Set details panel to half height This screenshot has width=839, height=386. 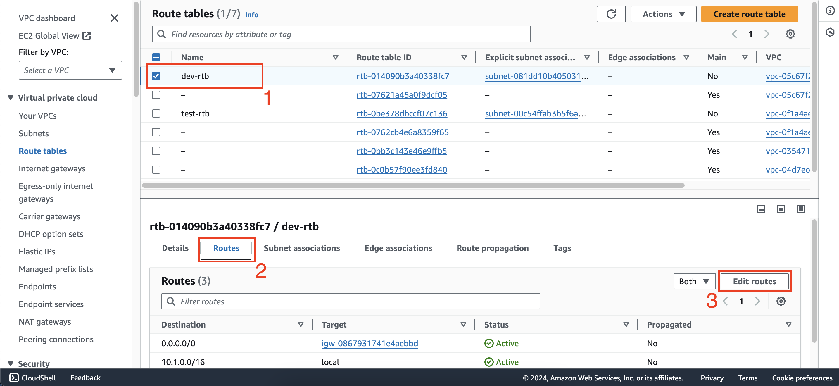coord(781,209)
